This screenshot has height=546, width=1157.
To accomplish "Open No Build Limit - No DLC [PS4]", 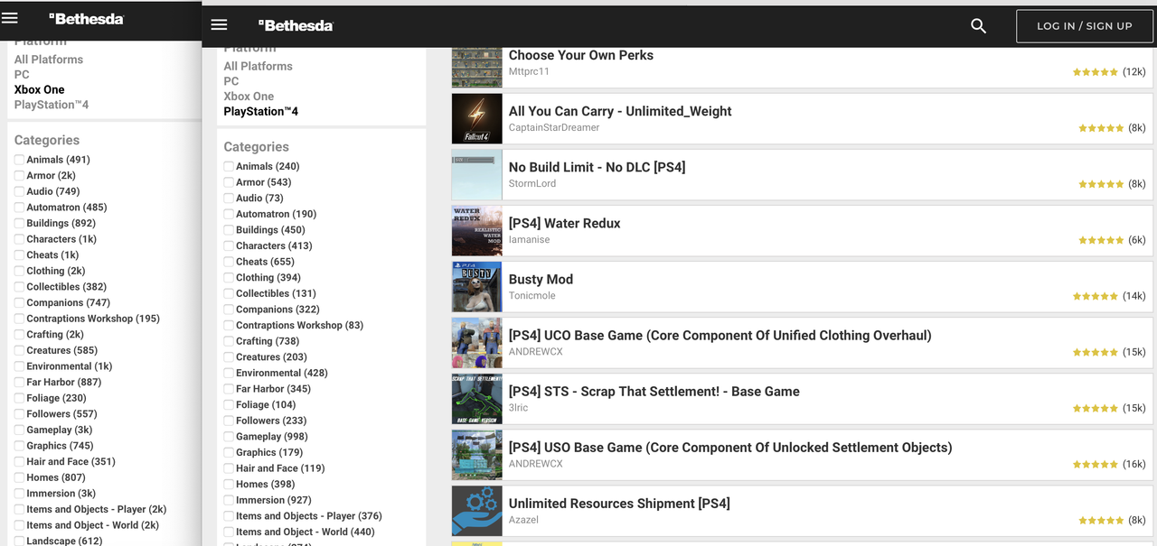I will tap(597, 167).
